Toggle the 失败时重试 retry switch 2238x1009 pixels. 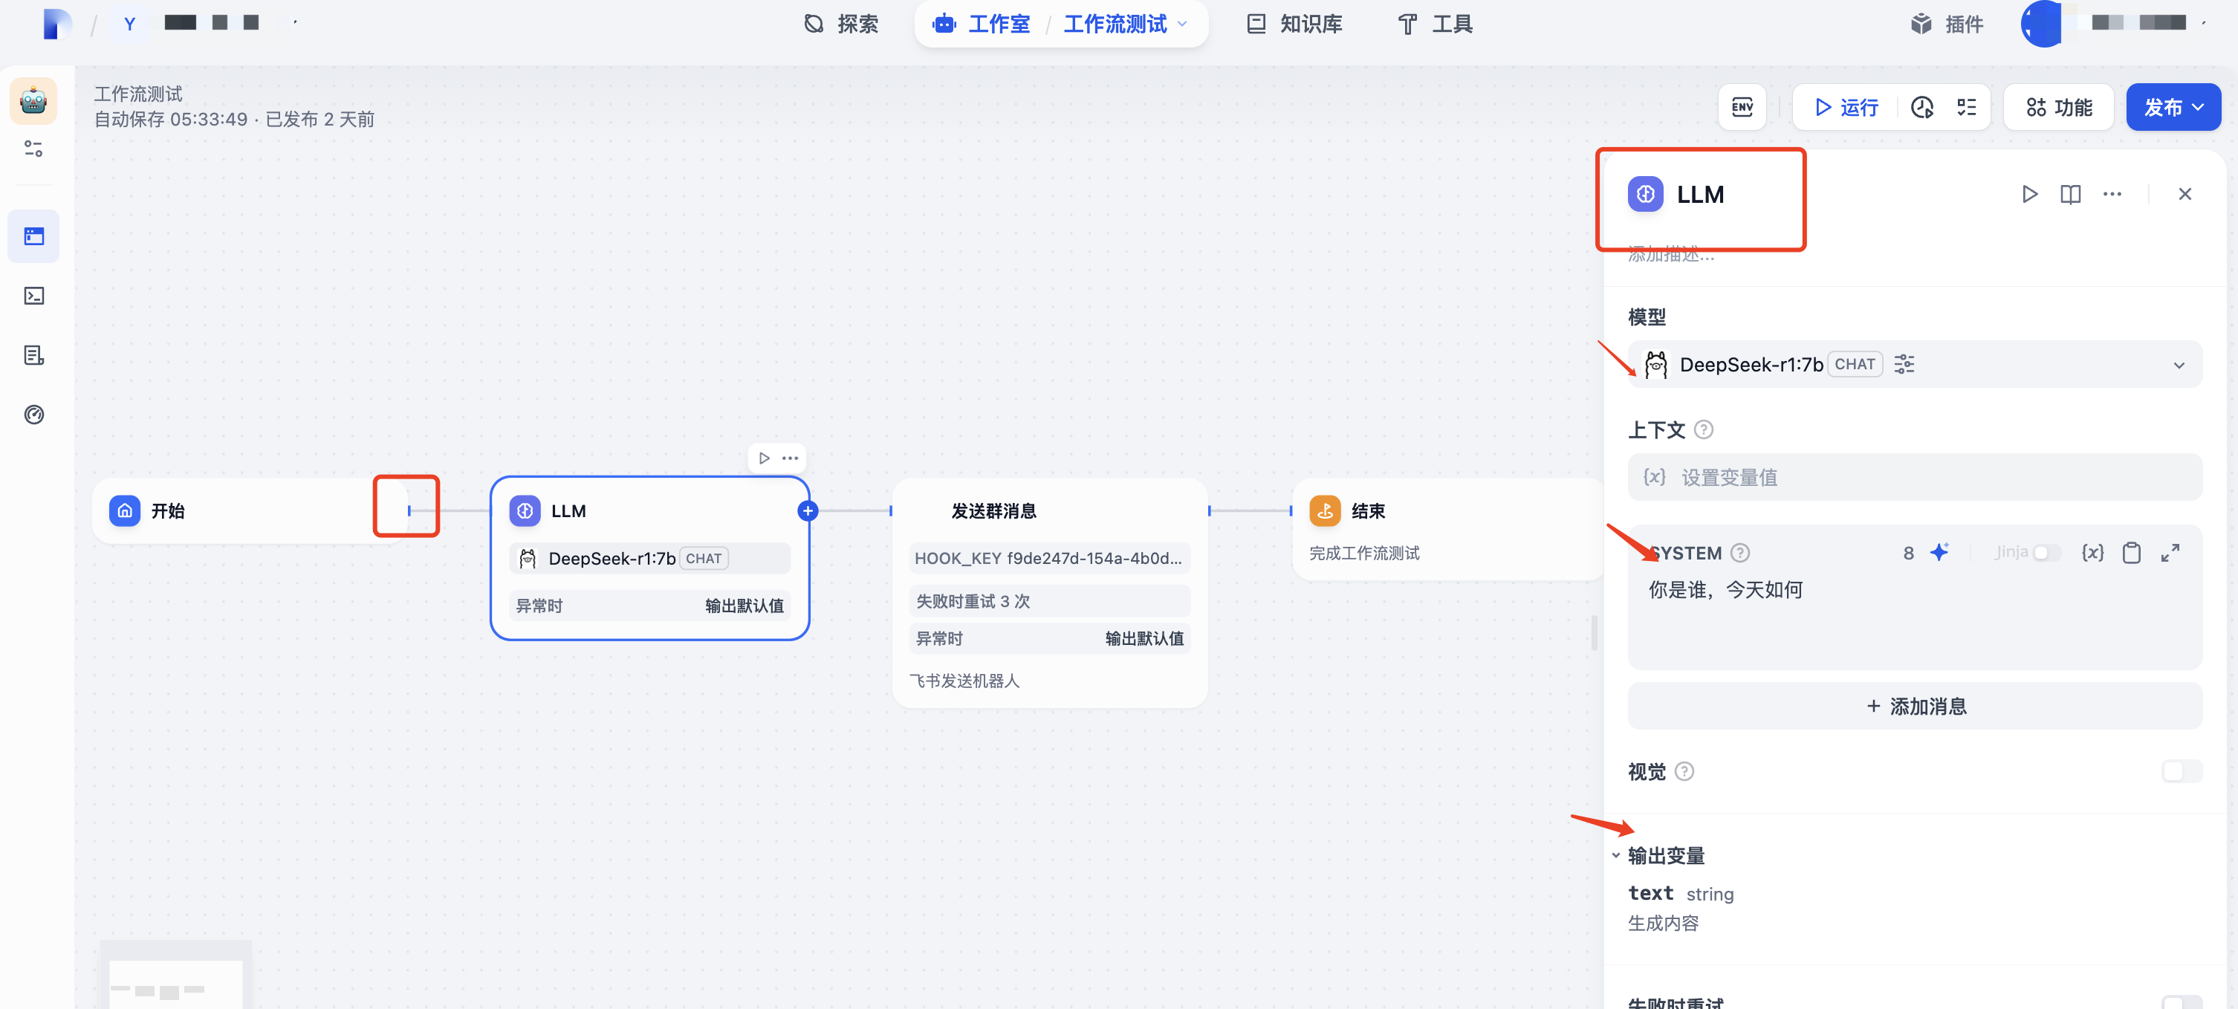(2181, 1002)
